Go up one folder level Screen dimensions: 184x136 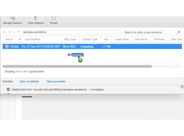tap(19, 32)
